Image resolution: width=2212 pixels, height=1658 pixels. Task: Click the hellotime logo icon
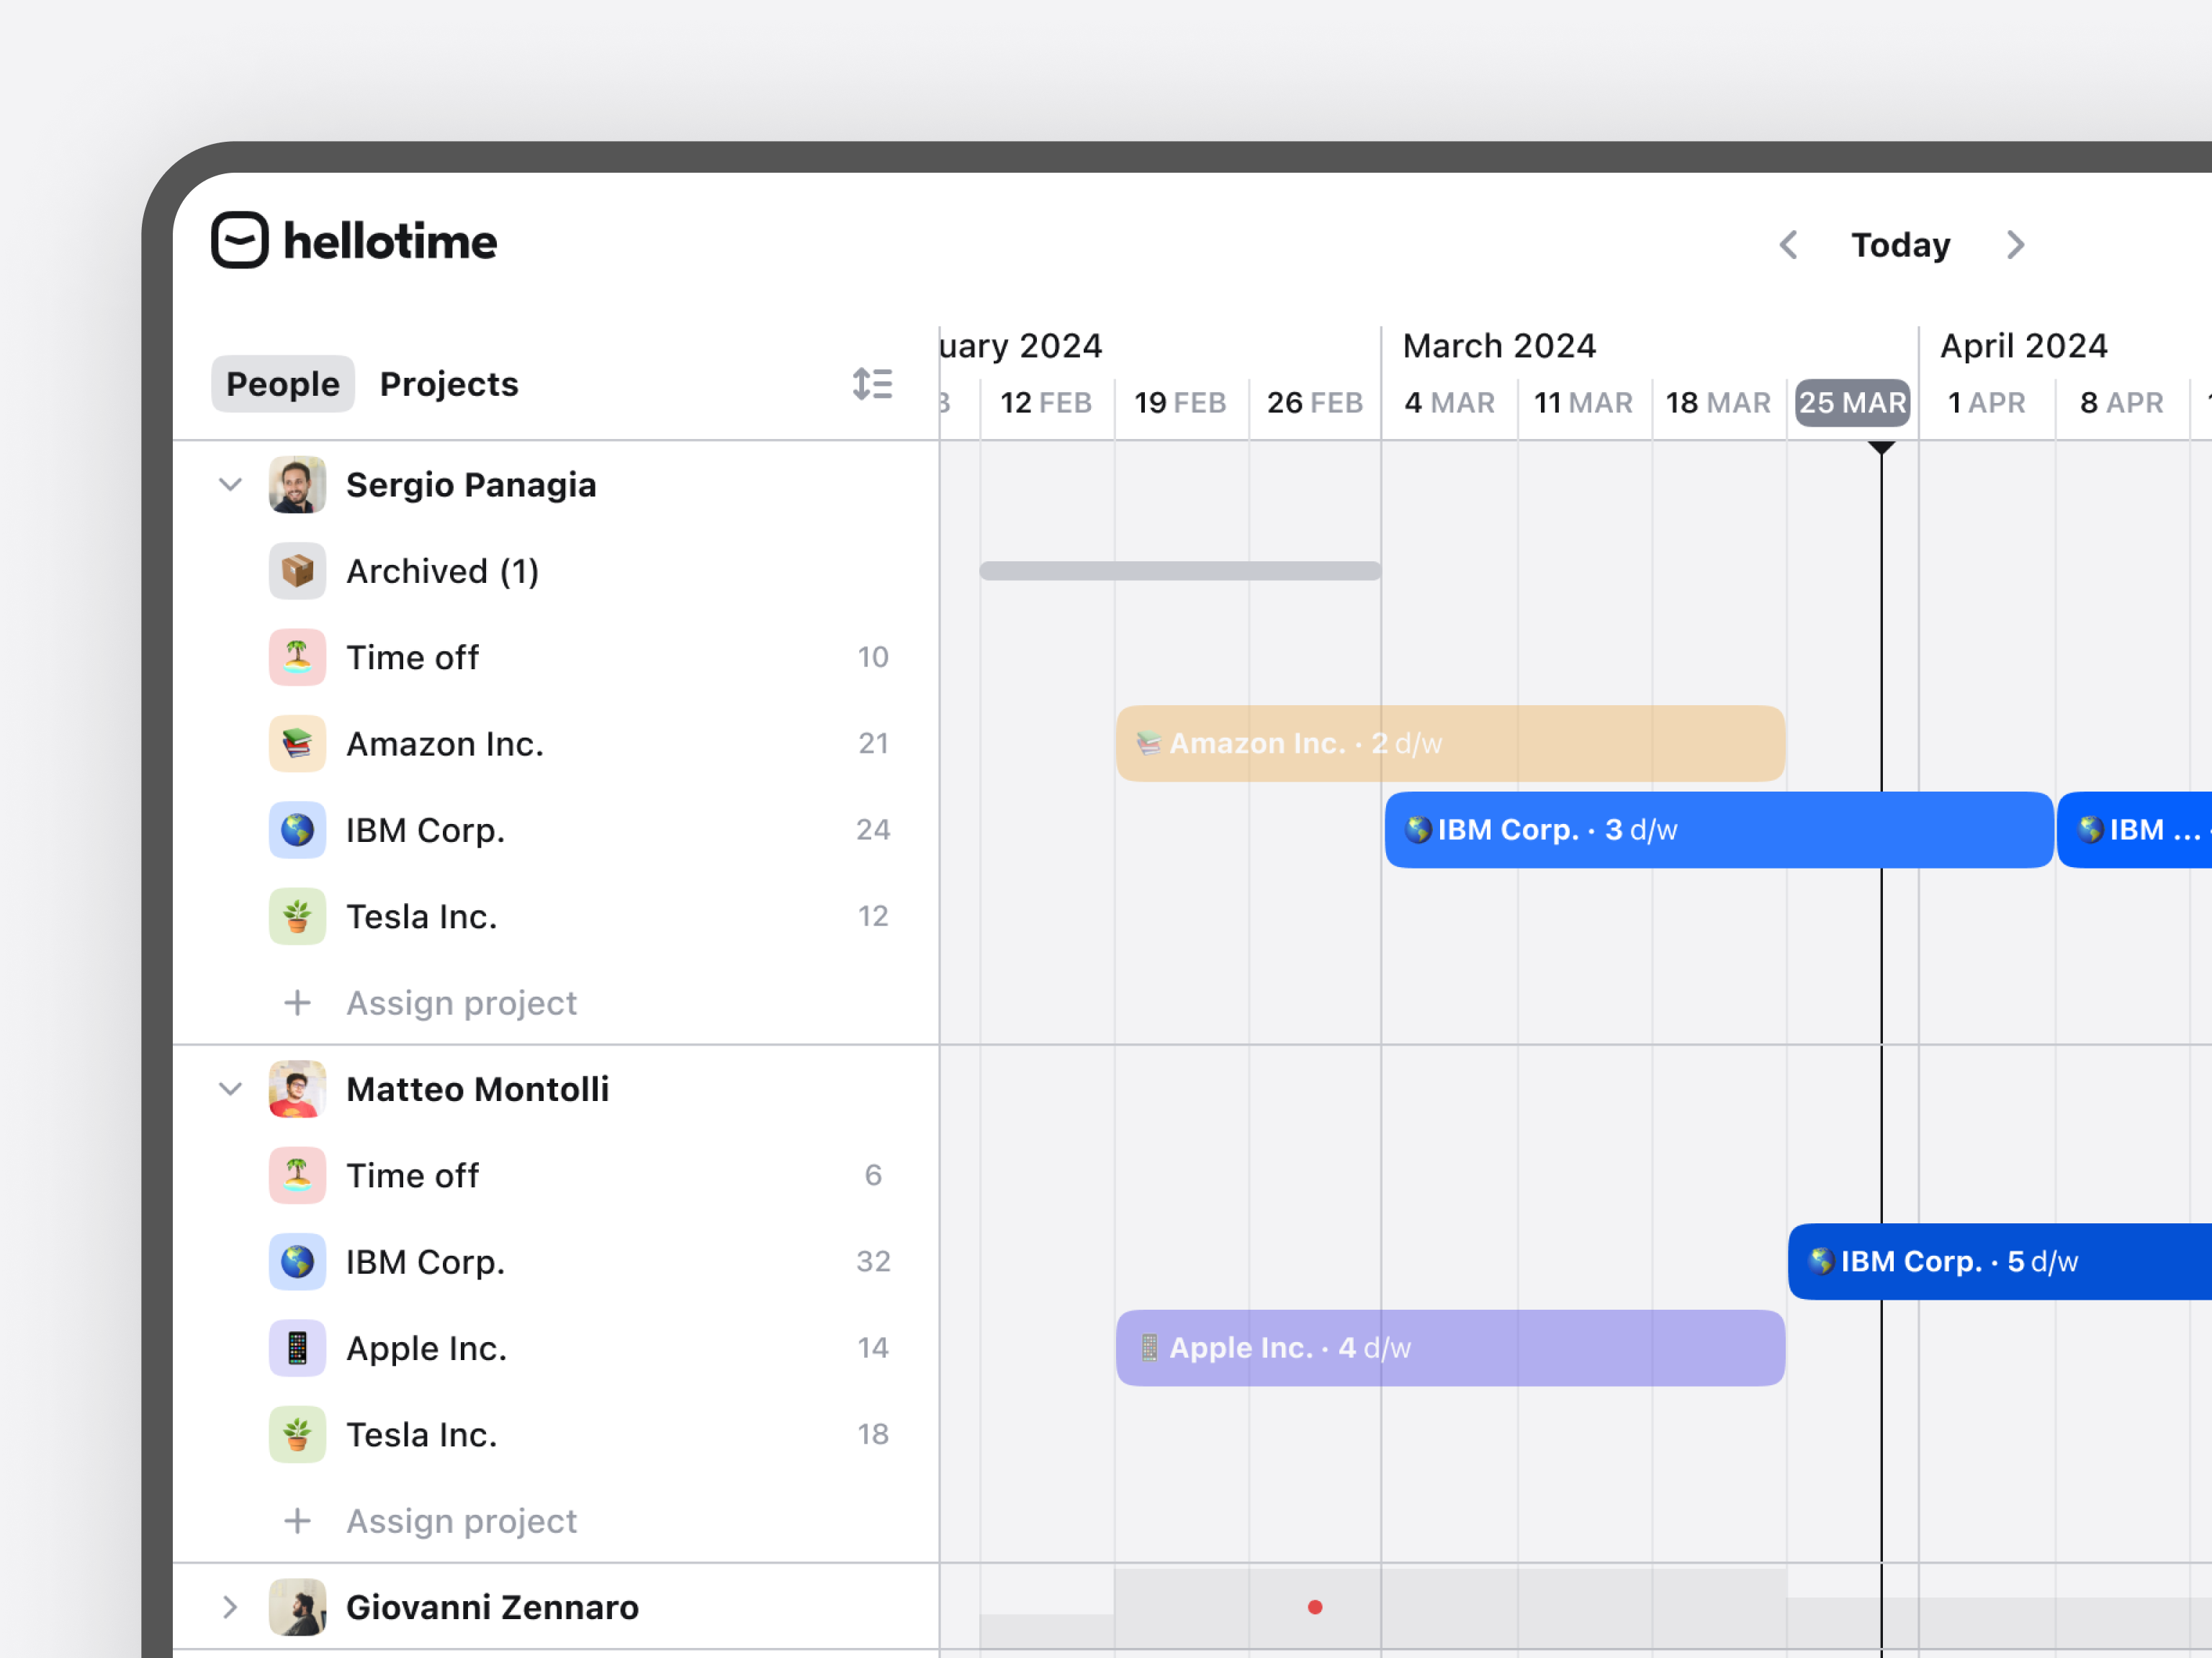(240, 241)
